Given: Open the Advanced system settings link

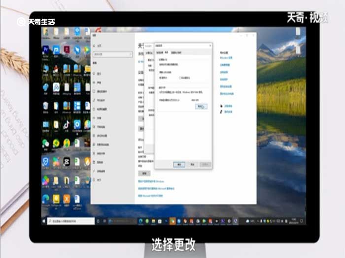Looking at the screenshot, I should tap(226, 86).
